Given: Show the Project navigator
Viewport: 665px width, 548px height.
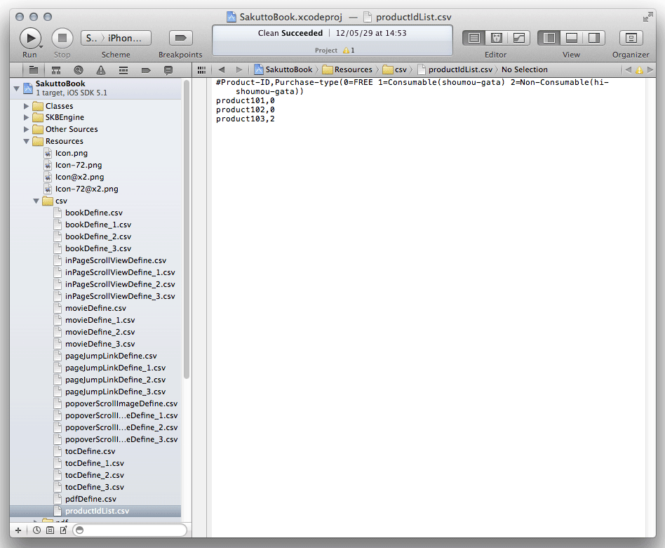Looking at the screenshot, I should [34, 70].
